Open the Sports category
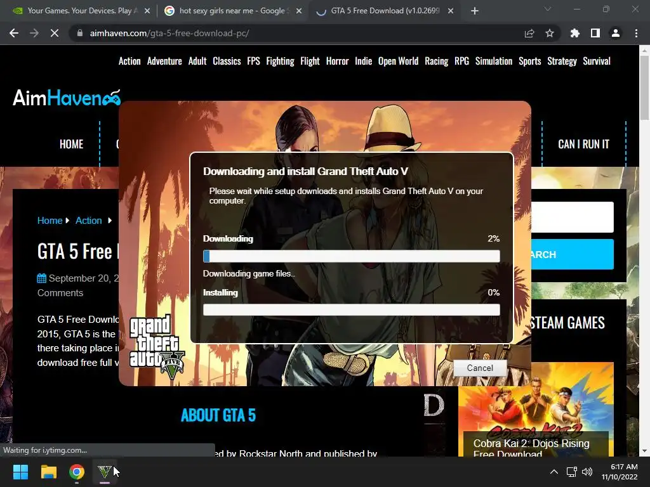This screenshot has width=650, height=487. coord(530,62)
